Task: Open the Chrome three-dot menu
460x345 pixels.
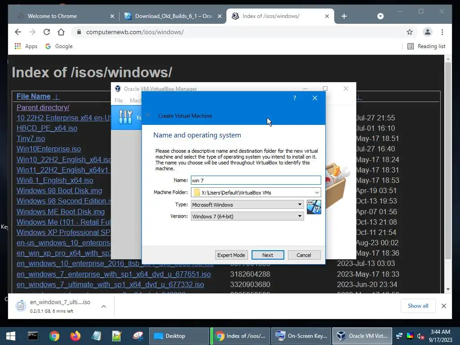Action: pyautogui.click(x=442, y=32)
